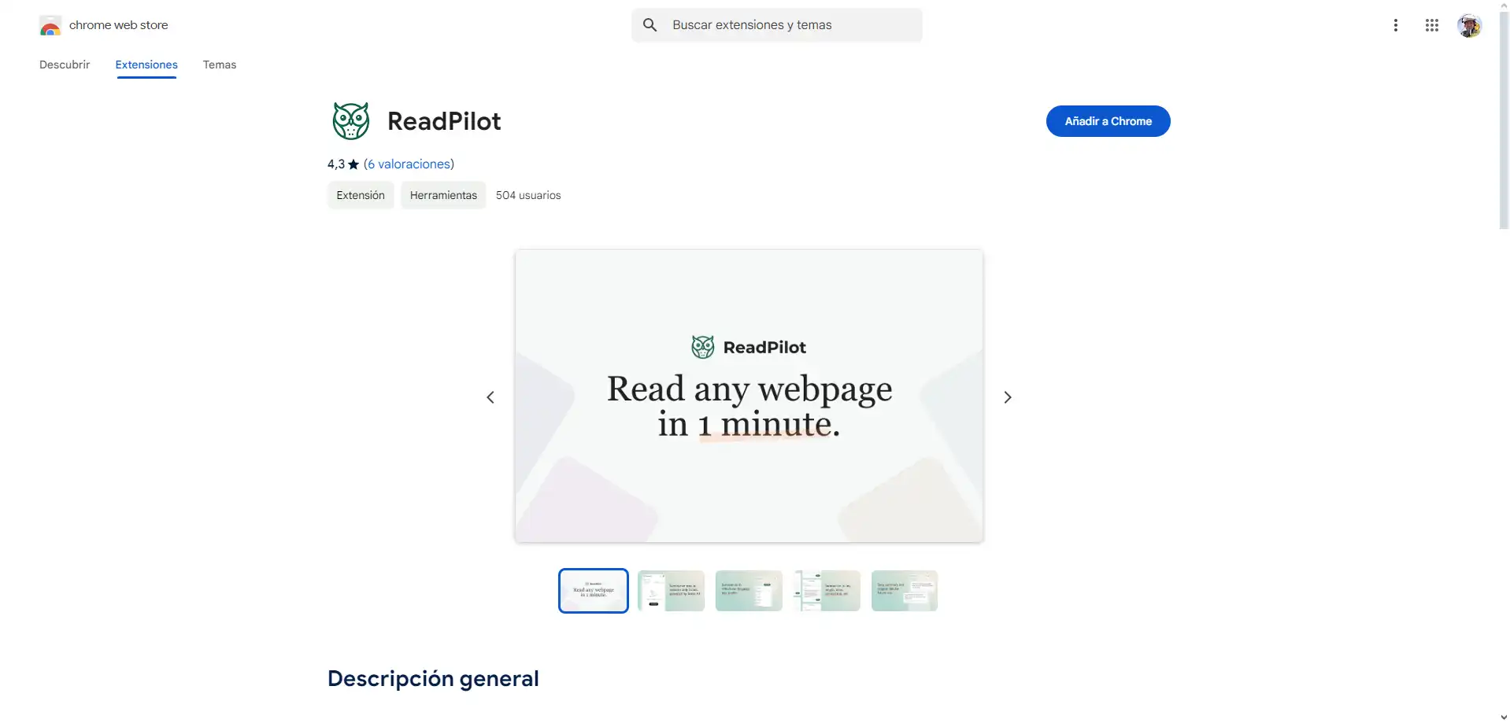Switch to the Extensiones tab
The height and width of the screenshot is (723, 1510).
[146, 65]
